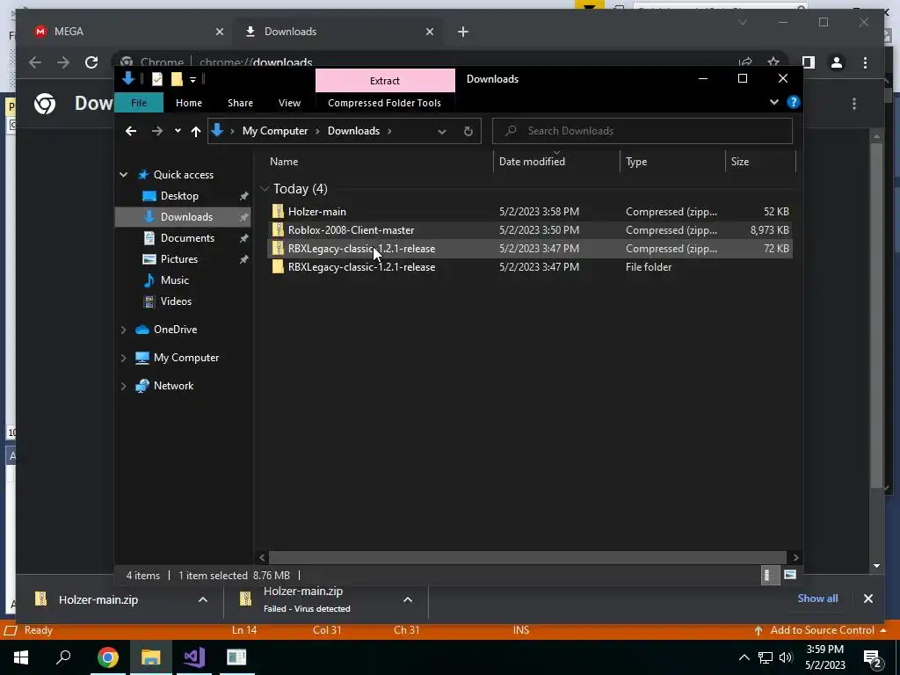Click the blue Explorer help icon

click(794, 102)
